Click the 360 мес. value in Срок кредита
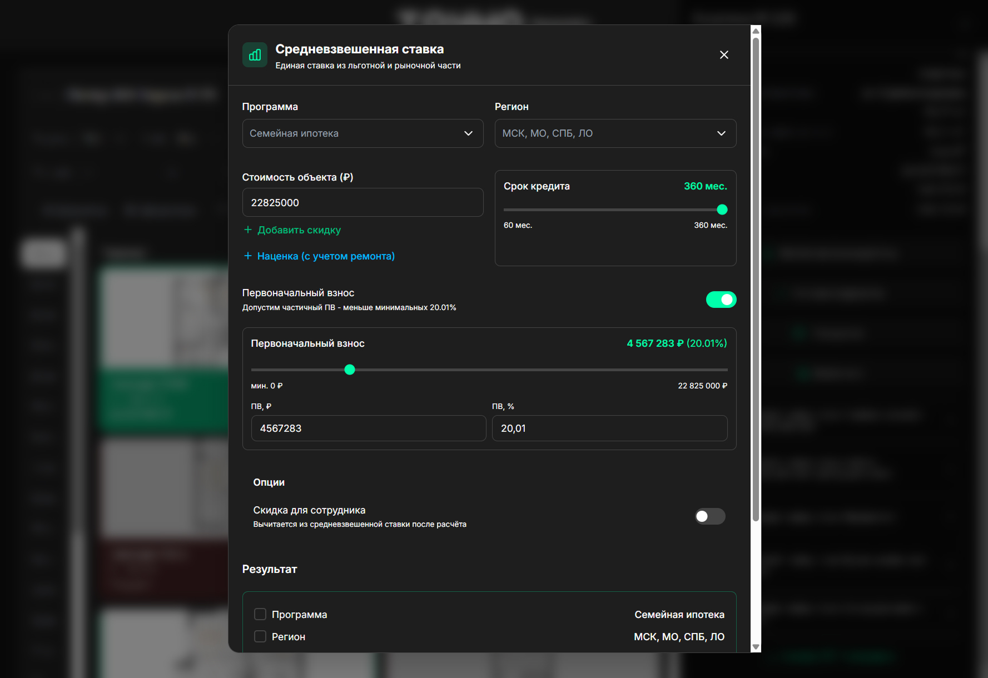The height and width of the screenshot is (678, 988). (705, 186)
